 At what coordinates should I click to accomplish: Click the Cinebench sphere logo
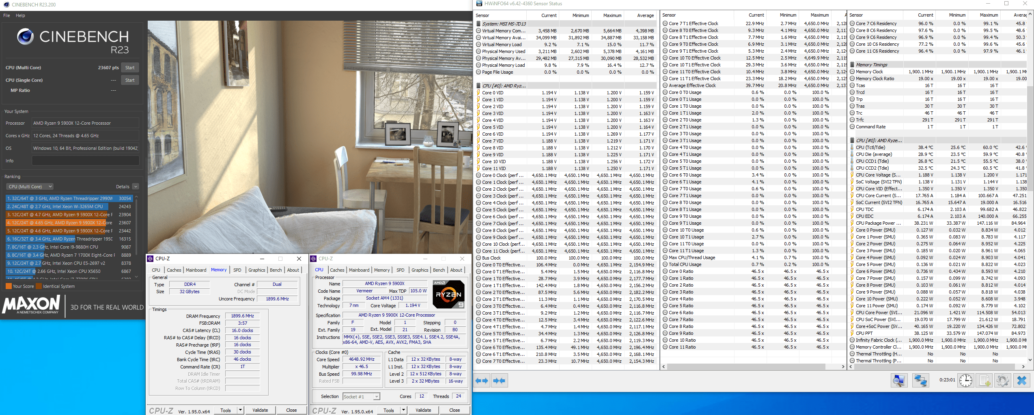pos(25,37)
